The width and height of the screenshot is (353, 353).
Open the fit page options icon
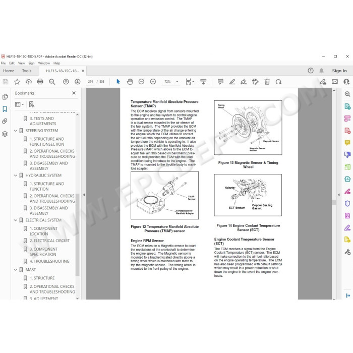point(190,82)
